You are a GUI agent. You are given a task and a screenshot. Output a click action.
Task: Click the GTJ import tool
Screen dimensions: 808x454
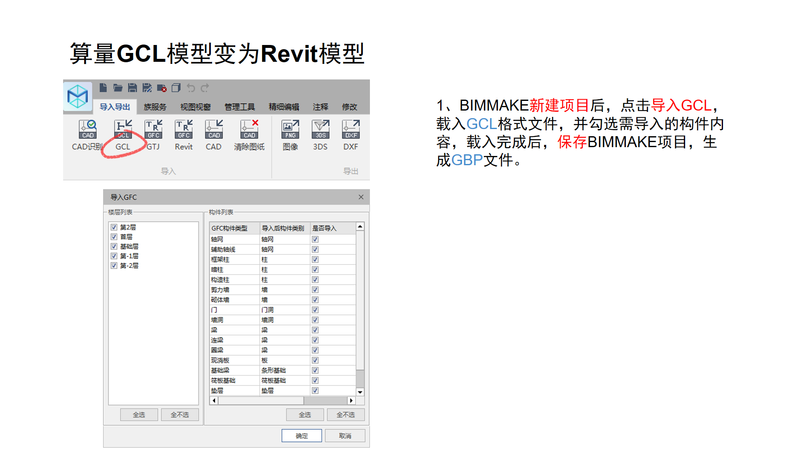(154, 135)
